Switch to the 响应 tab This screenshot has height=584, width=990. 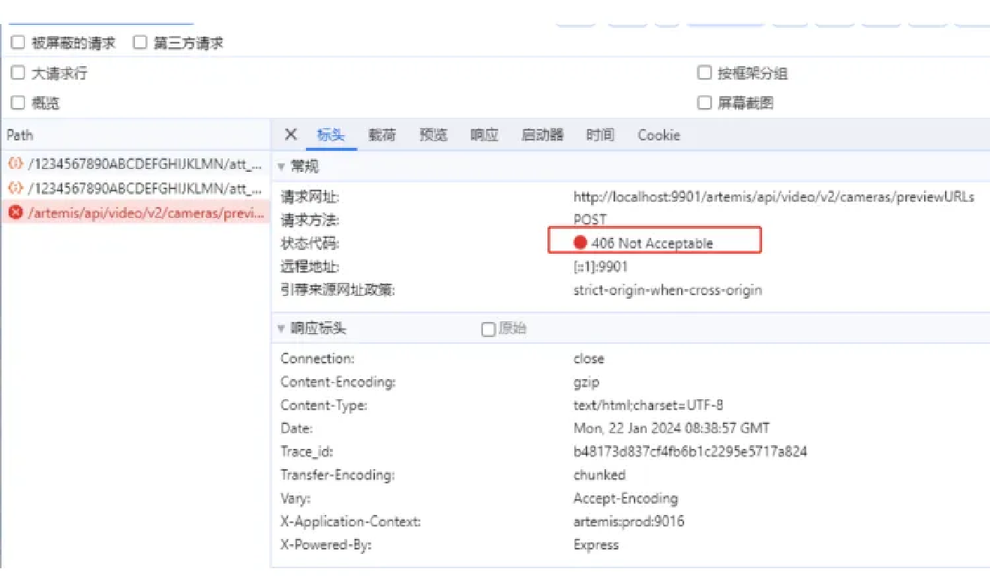tap(484, 135)
